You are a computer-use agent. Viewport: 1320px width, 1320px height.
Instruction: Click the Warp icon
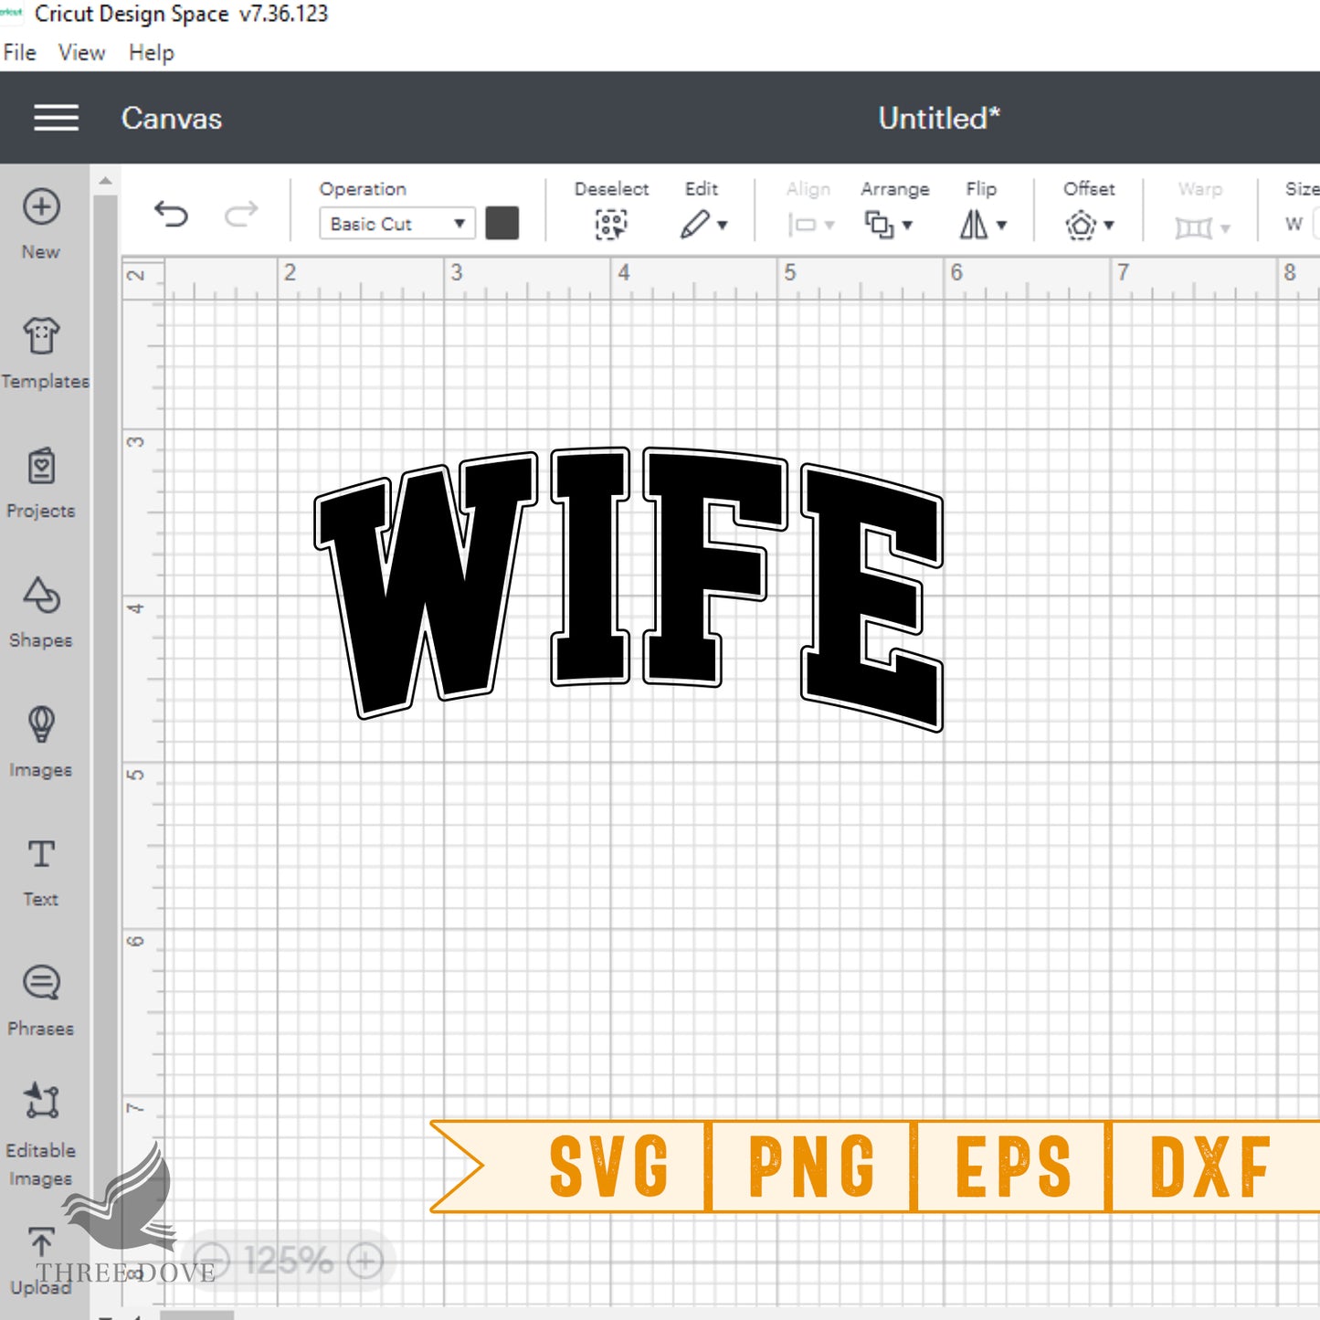1193,227
